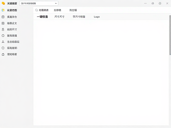Close the application window with the X

click(167, 3)
